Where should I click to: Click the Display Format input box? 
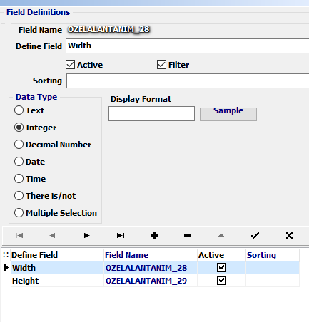(x=151, y=113)
